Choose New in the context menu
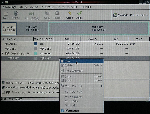Screen dimensions: 150x114 point(82,61)
